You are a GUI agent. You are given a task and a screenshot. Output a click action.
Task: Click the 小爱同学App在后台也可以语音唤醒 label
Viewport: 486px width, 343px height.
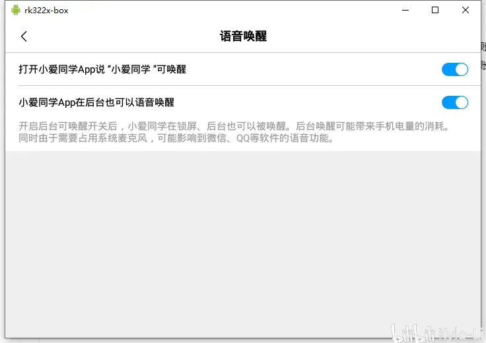pos(96,102)
